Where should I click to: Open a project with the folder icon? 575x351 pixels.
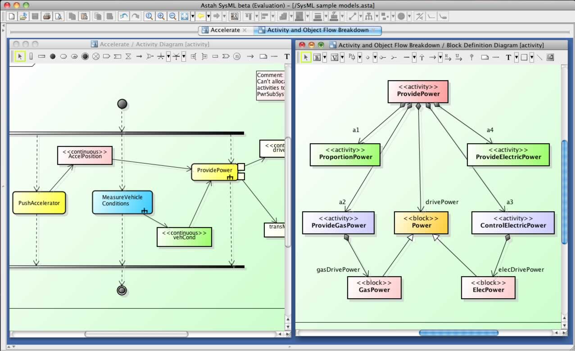pos(23,17)
